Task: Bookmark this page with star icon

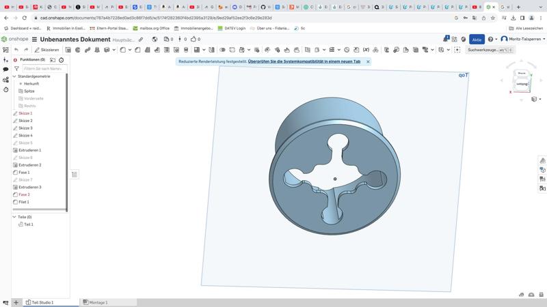Action: (x=493, y=18)
